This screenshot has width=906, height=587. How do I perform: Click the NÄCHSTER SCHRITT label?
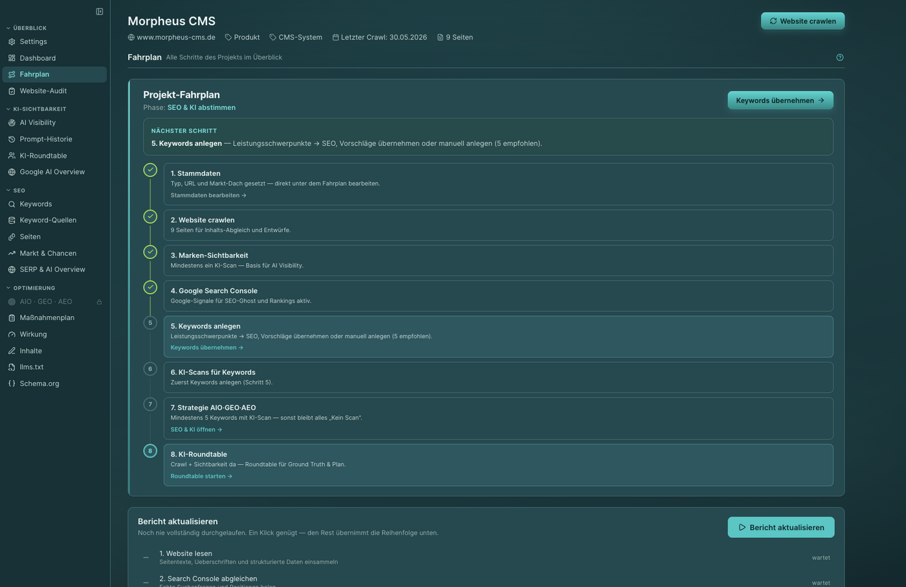(184, 131)
